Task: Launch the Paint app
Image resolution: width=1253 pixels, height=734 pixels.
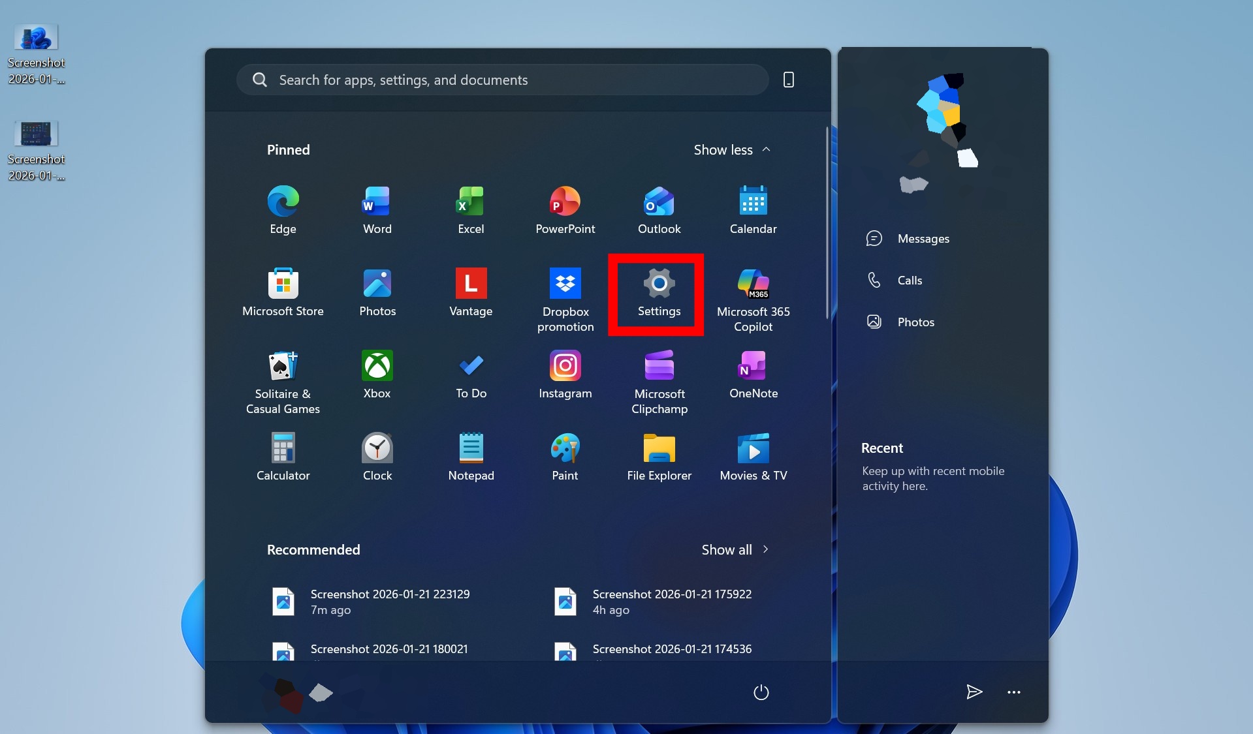Action: click(x=565, y=457)
